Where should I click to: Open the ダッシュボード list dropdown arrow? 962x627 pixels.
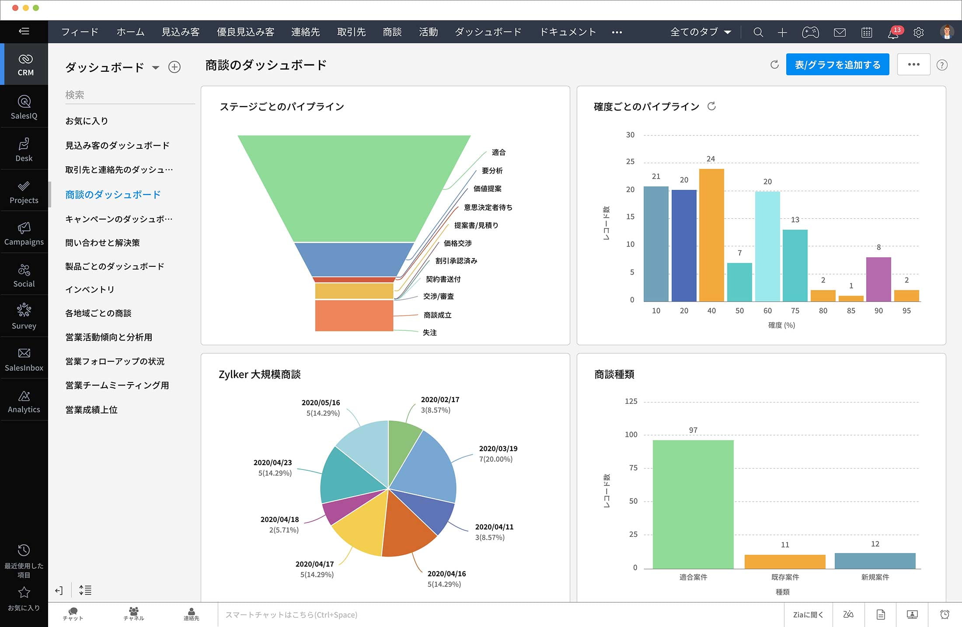pyautogui.click(x=155, y=67)
